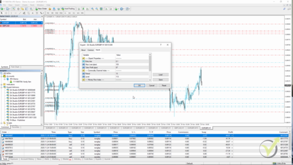293x165 pixels.
Task: Toggle chart shift
Action: point(111,9)
